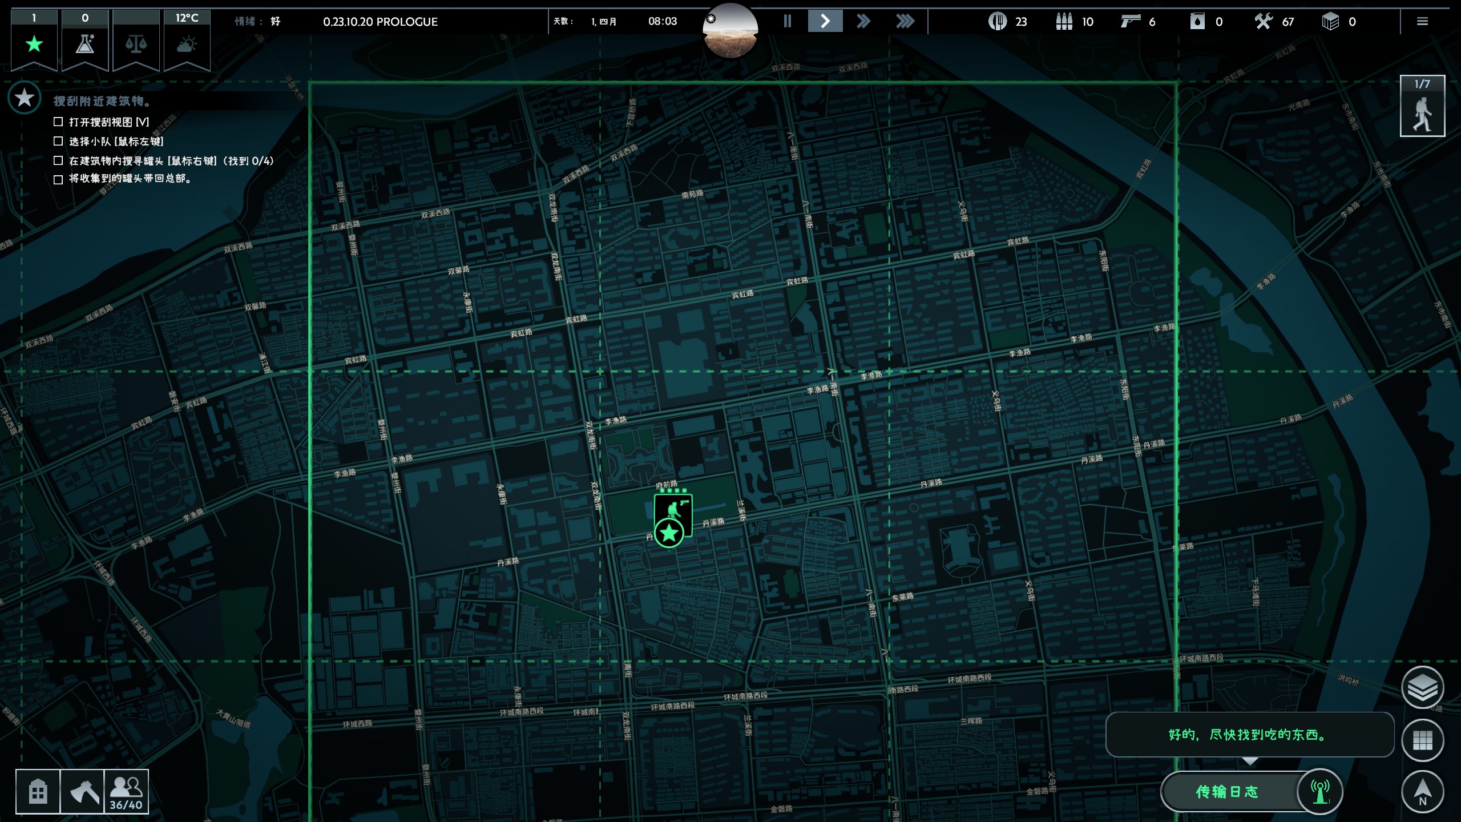Viewport: 1461px width, 822px height.
Task: Click the 传输日志 button
Action: (1227, 792)
